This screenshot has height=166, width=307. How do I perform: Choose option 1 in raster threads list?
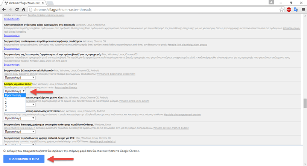coord(15,99)
